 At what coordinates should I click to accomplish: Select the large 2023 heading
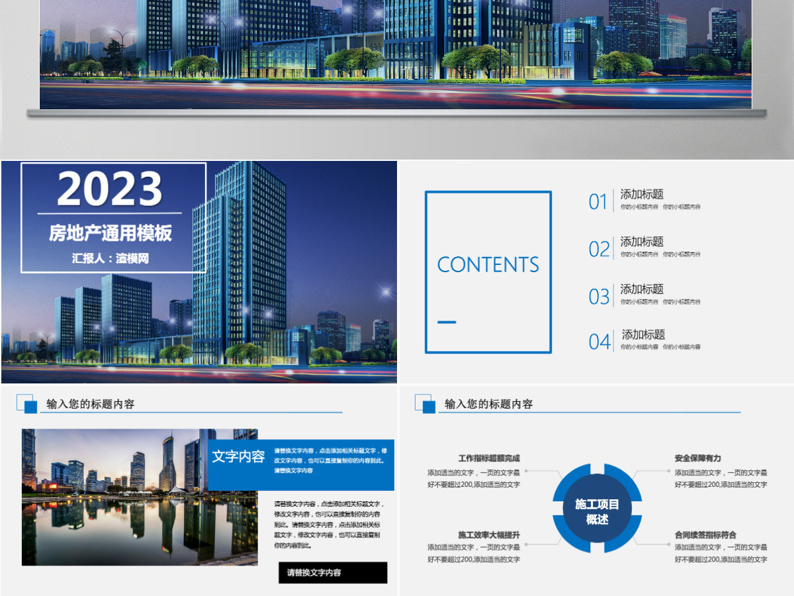[x=110, y=189]
